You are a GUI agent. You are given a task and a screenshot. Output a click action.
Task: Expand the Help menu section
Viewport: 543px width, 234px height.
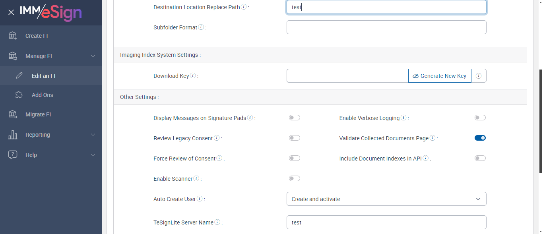[x=93, y=155]
